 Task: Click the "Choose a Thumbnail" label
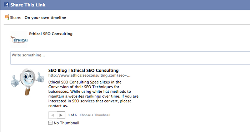pos(95,115)
